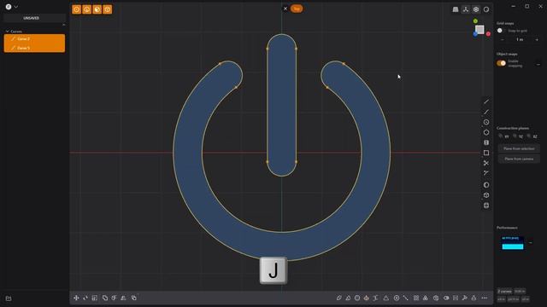Select the Curve 5 item in outliner
Screen dimensions: 547x307
tap(34, 48)
